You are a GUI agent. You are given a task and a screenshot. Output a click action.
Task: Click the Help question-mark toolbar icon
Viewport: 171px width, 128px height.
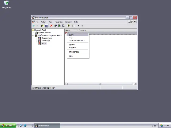(x=68, y=26)
